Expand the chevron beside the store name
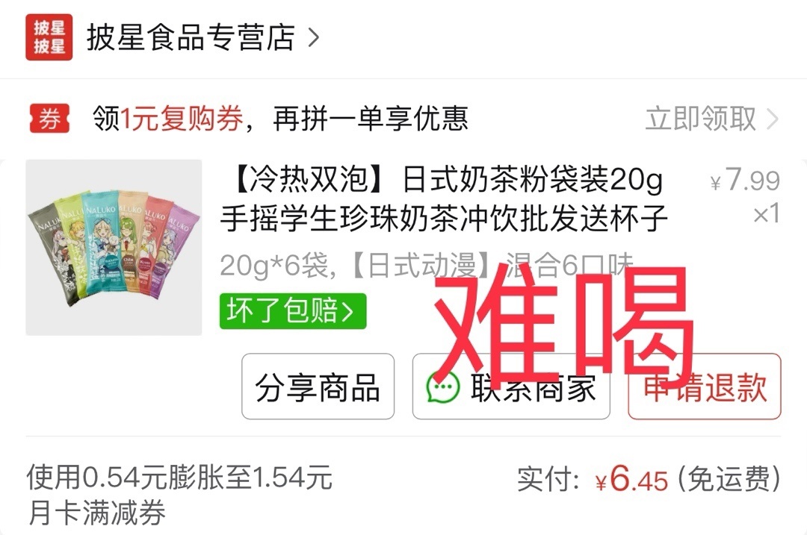Image resolution: width=807 pixels, height=535 pixels. click(x=313, y=37)
